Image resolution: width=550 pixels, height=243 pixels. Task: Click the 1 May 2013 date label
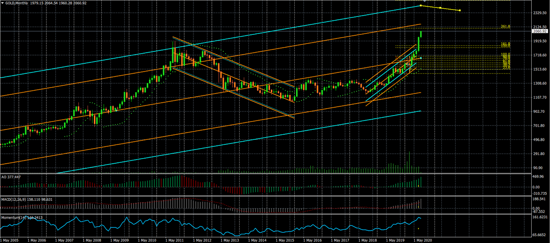(x=230, y=240)
